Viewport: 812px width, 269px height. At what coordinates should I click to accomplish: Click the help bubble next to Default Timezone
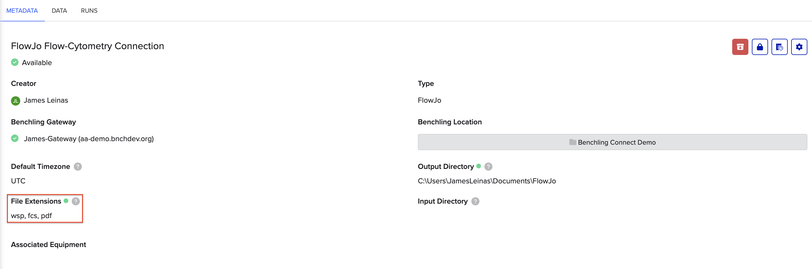pos(77,167)
